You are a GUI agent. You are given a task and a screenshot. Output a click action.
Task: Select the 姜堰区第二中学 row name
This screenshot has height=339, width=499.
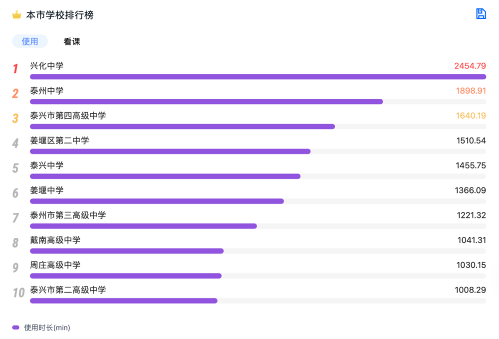[x=59, y=140]
